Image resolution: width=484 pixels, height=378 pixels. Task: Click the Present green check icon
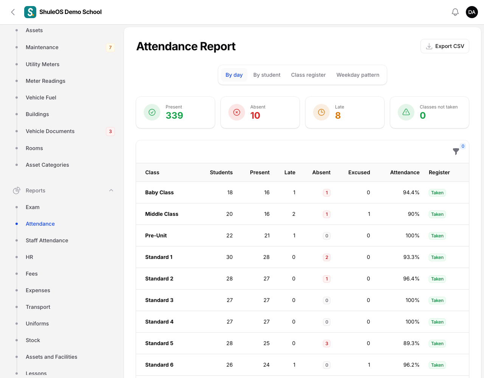point(152,112)
